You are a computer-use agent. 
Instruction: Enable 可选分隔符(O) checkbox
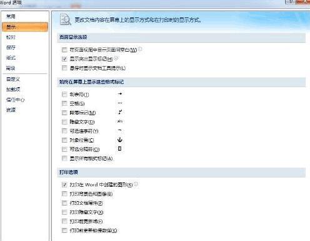[x=64, y=149]
